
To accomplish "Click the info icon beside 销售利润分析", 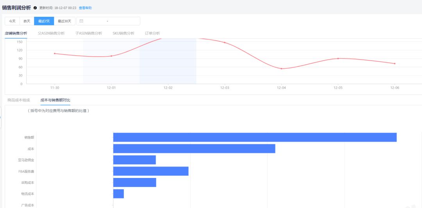I will [x=35, y=8].
